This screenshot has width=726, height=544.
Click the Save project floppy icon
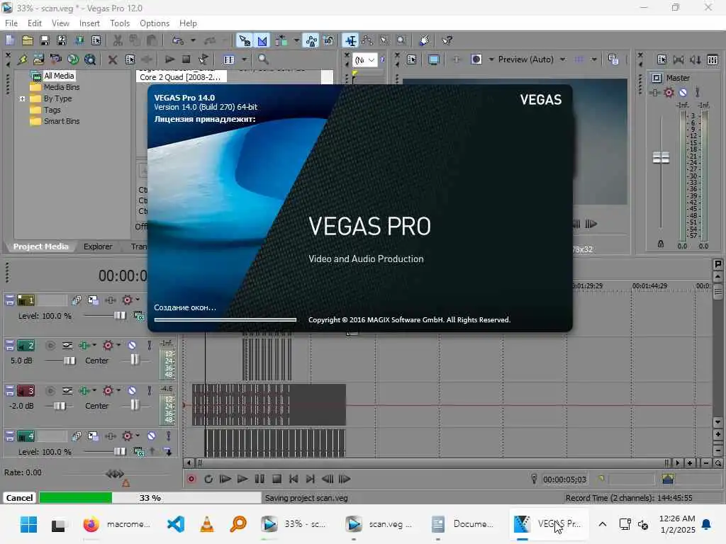[45, 40]
